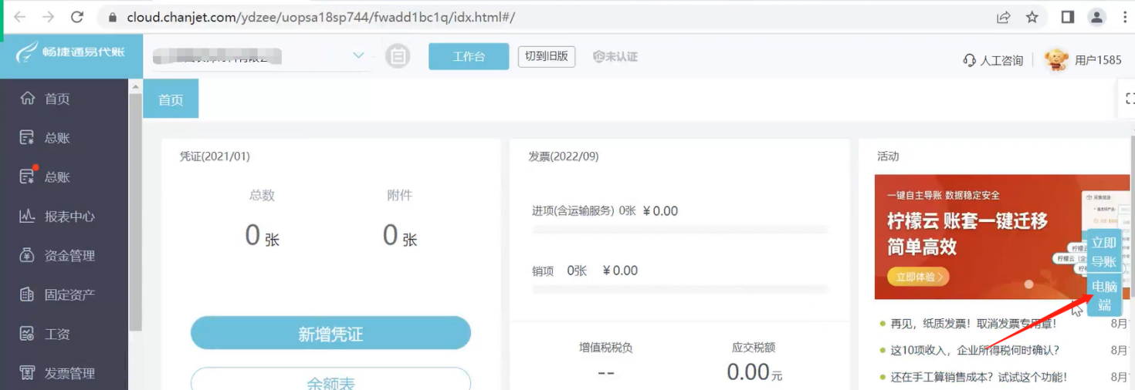Click the 报表中心 chart icon
The image size is (1135, 390).
28,217
